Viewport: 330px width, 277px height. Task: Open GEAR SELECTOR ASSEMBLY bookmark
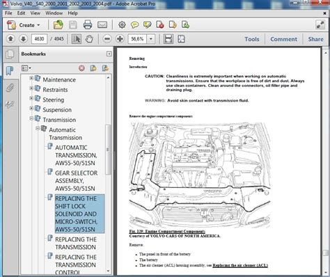[x=76, y=181]
